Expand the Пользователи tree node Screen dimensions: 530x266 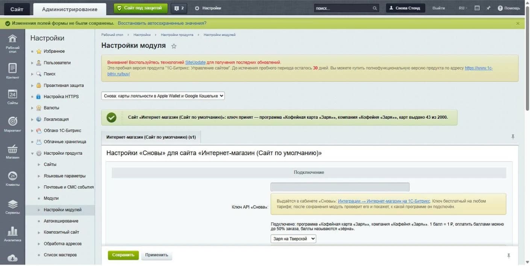(x=32, y=63)
